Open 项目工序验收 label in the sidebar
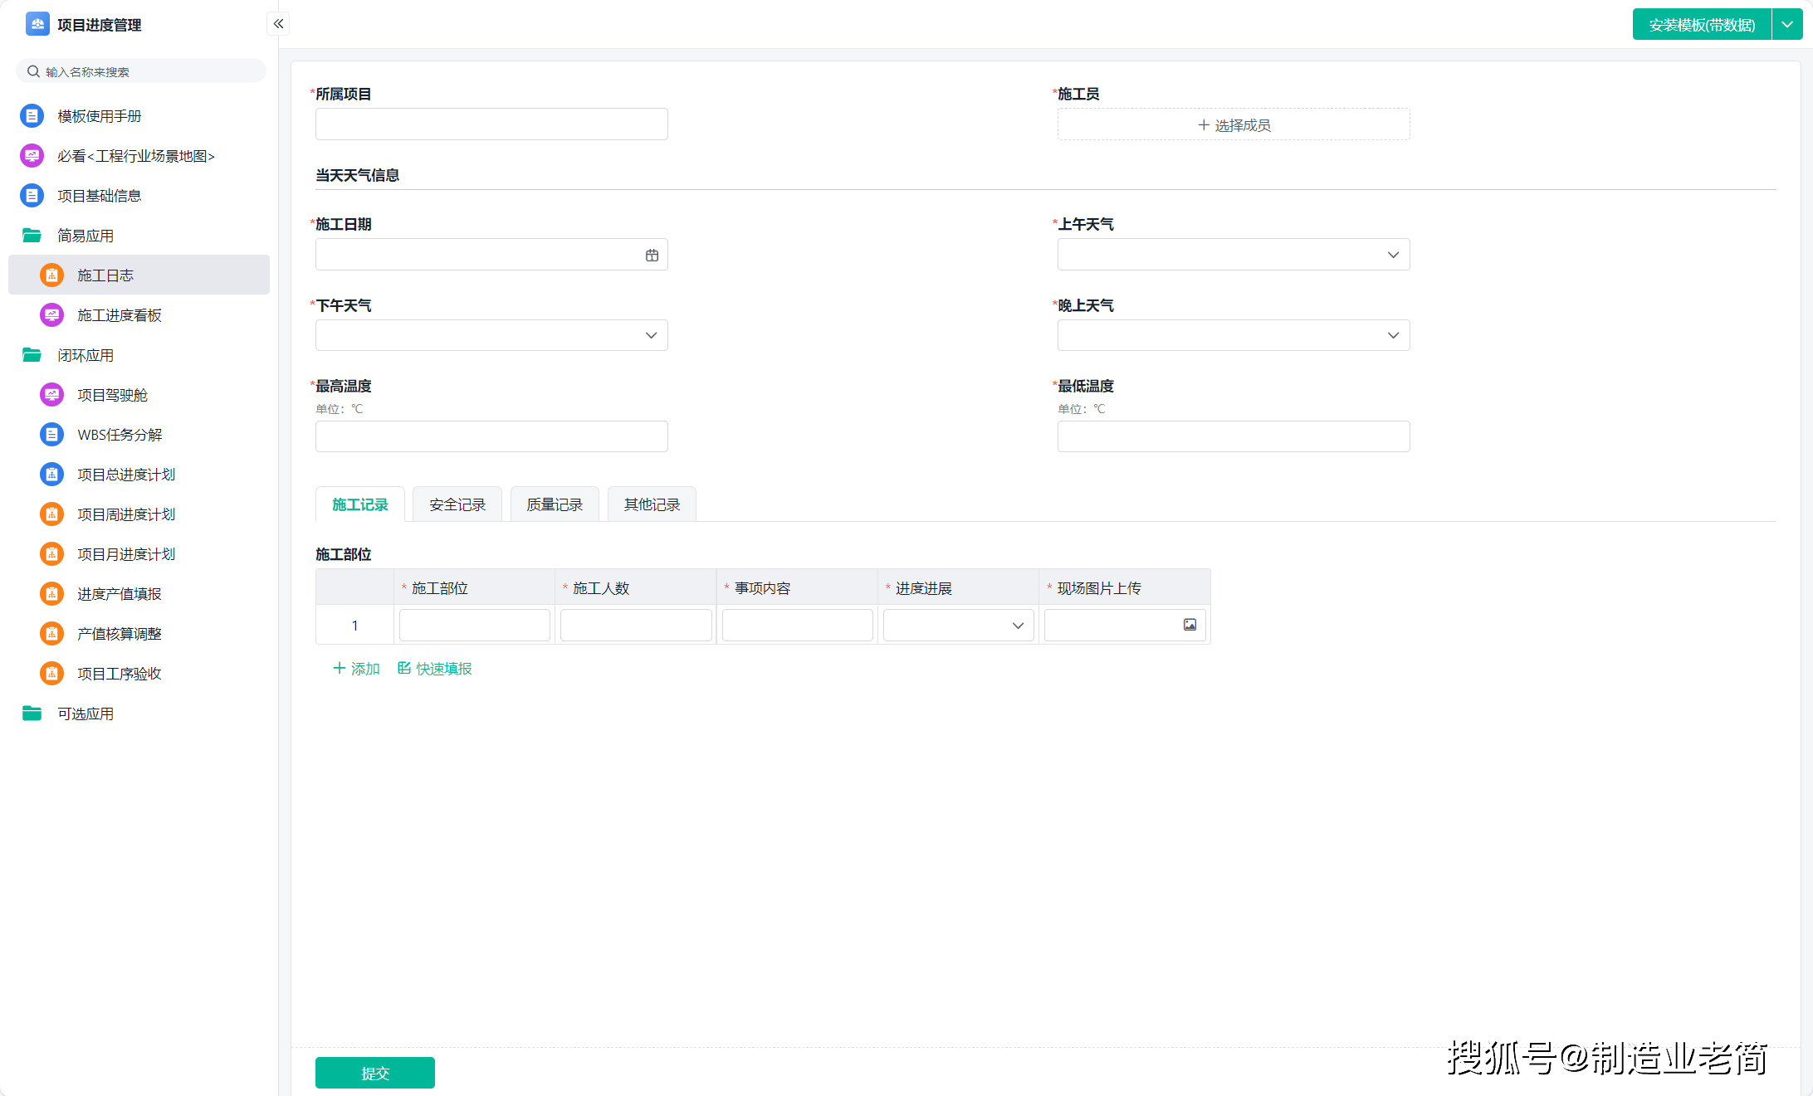The width and height of the screenshot is (1813, 1096). (x=120, y=674)
